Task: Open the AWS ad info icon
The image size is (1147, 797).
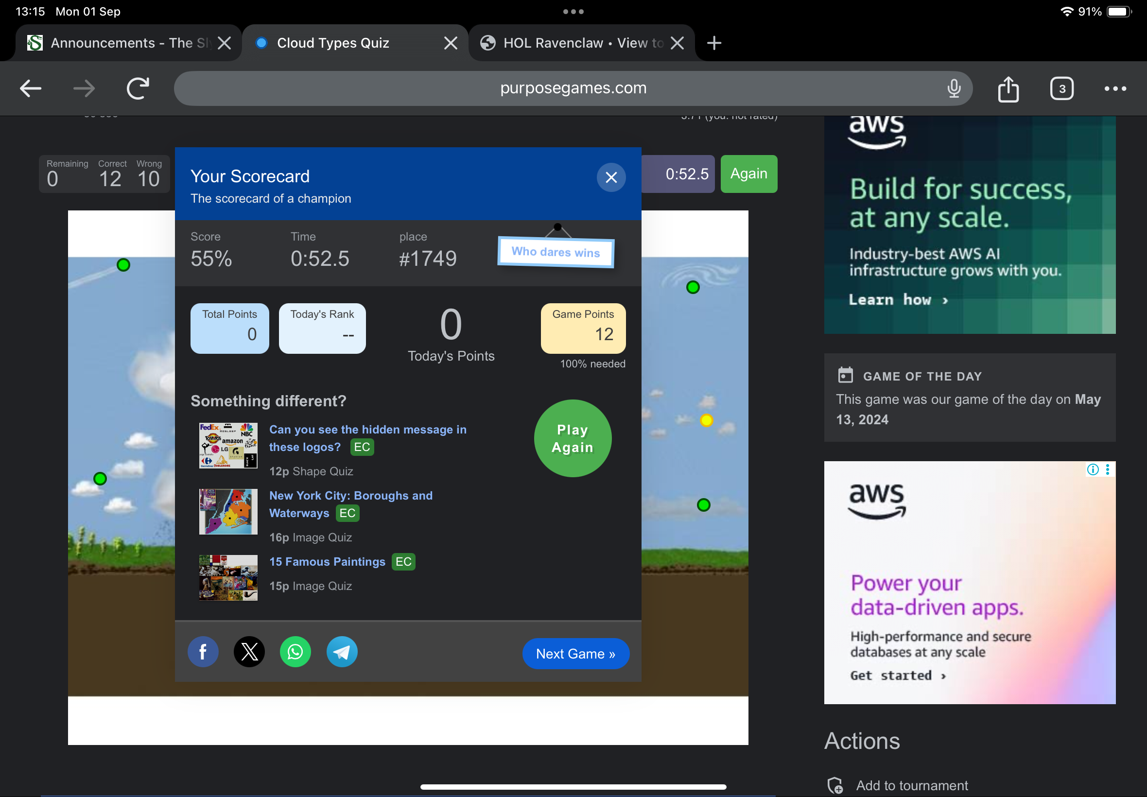Action: pyautogui.click(x=1093, y=469)
